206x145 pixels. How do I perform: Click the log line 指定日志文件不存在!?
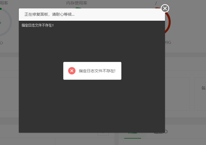coord(38,25)
